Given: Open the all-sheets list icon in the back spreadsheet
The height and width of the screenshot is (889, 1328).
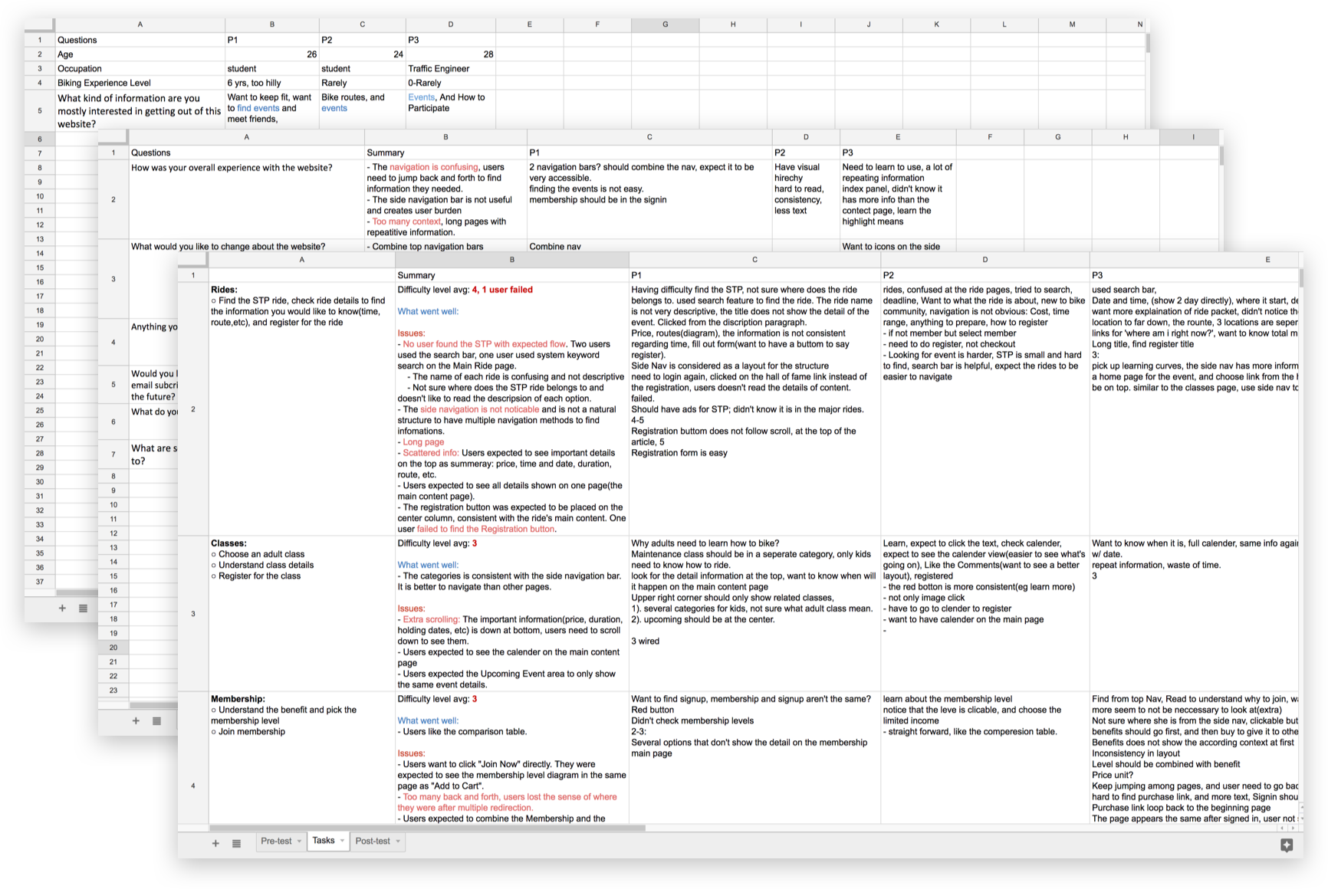Looking at the screenshot, I should (83, 608).
